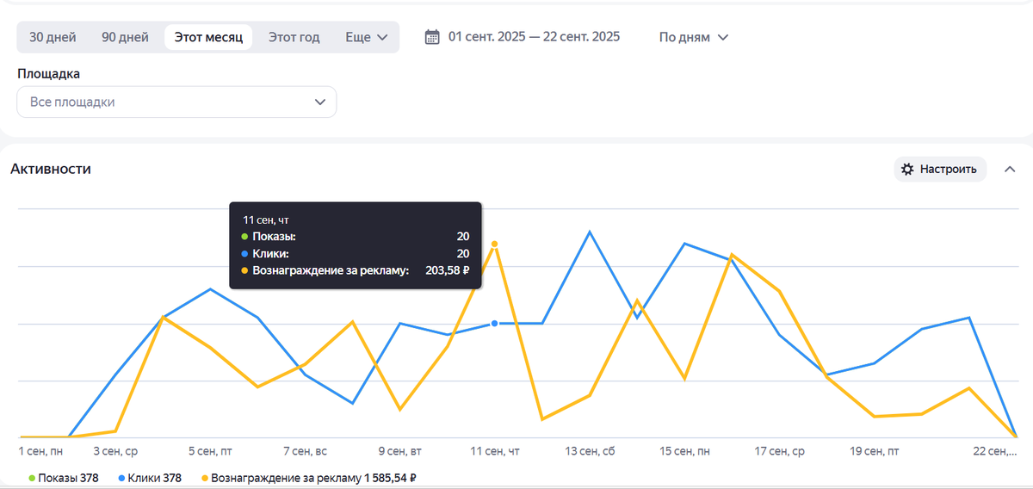Click the green Показы legend dot
Viewport: 1033px width, 489px height.
pyautogui.click(x=32, y=478)
